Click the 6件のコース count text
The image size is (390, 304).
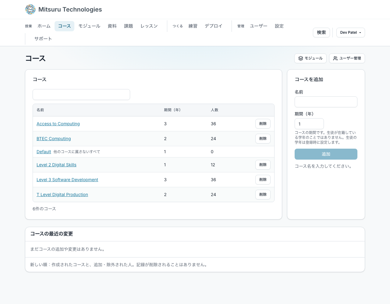pyautogui.click(x=44, y=209)
